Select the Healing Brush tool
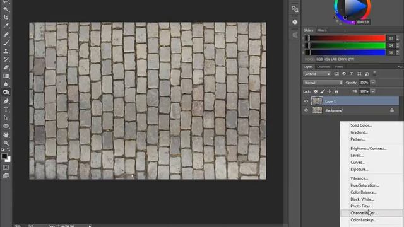 coord(6,35)
